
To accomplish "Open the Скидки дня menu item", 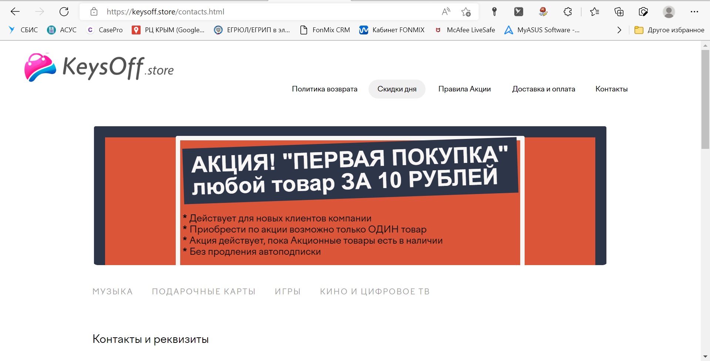I will pos(397,89).
